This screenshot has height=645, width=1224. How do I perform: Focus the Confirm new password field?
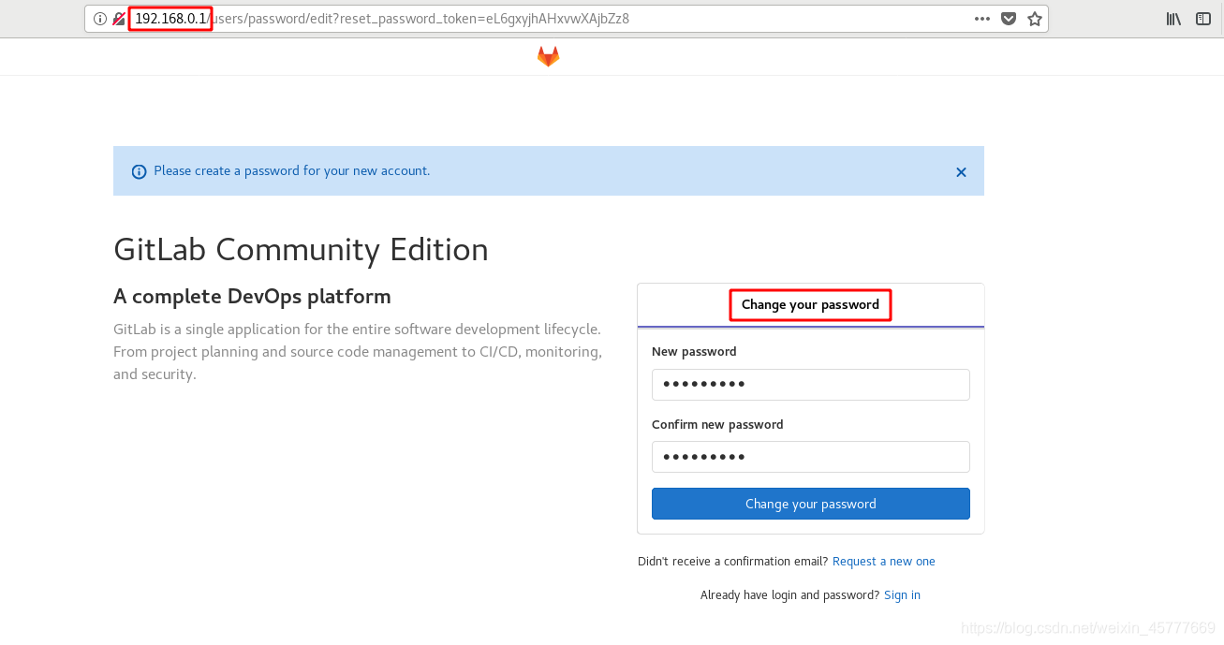coord(810,457)
